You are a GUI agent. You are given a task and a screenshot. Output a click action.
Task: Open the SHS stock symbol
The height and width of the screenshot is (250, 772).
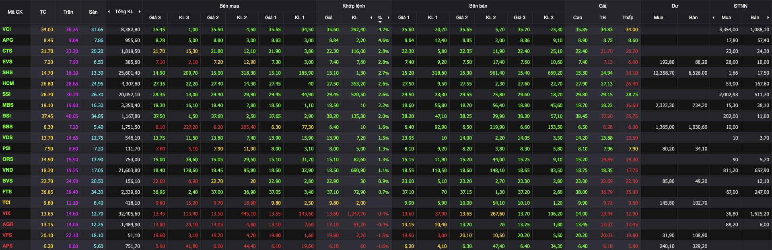click(x=7, y=73)
